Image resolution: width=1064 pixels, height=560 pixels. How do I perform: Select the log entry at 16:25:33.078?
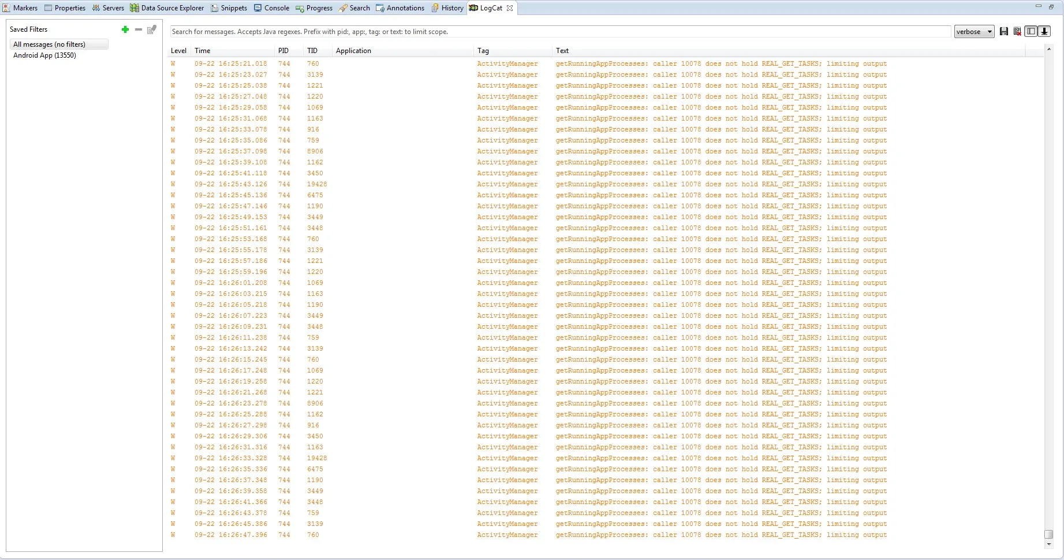(605, 130)
